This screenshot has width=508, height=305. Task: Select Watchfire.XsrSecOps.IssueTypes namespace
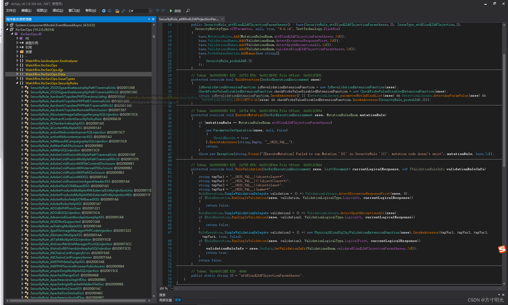click(x=50, y=79)
